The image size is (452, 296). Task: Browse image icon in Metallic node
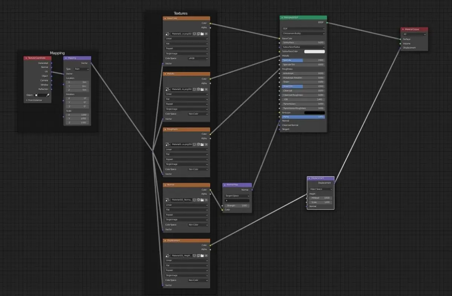[167, 89]
